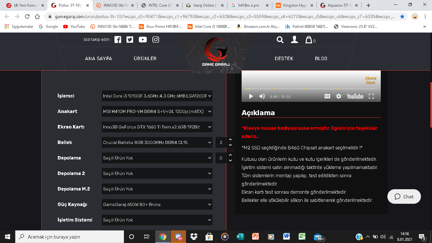Open Chrome profile avatar icon

pos(415,16)
